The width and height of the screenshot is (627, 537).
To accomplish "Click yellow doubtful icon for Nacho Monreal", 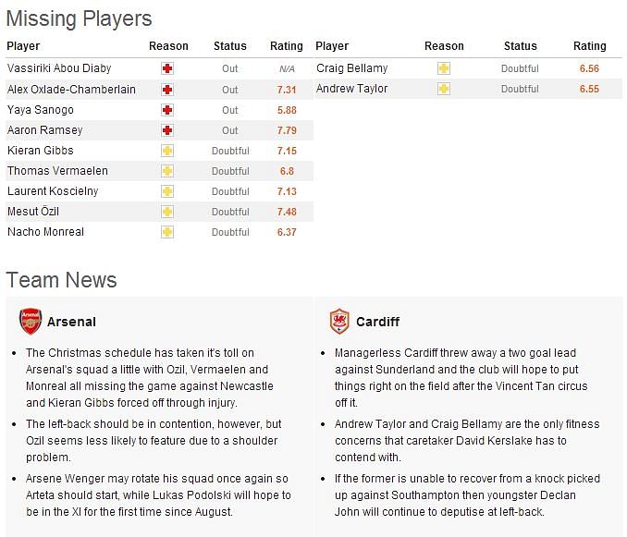I will [167, 232].
